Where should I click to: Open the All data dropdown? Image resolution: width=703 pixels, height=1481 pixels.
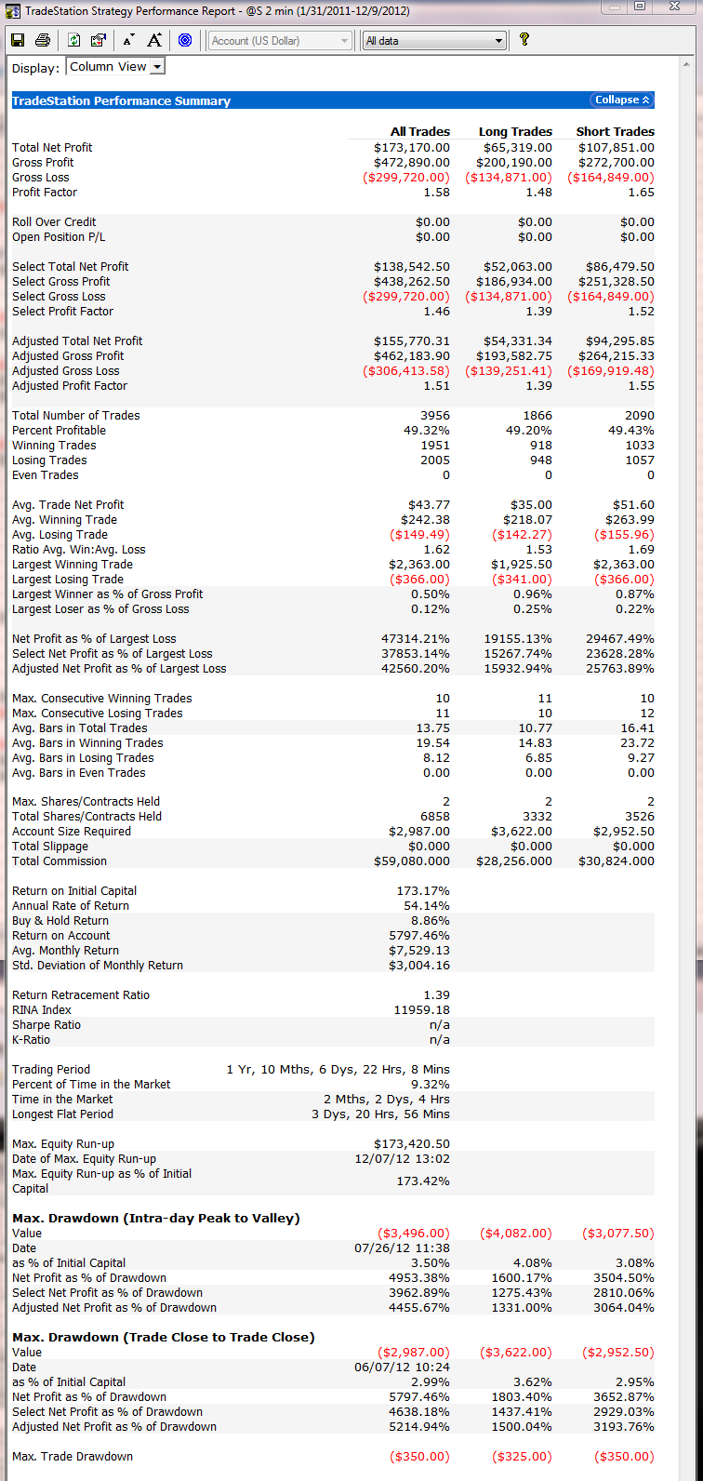pyautogui.click(x=434, y=41)
